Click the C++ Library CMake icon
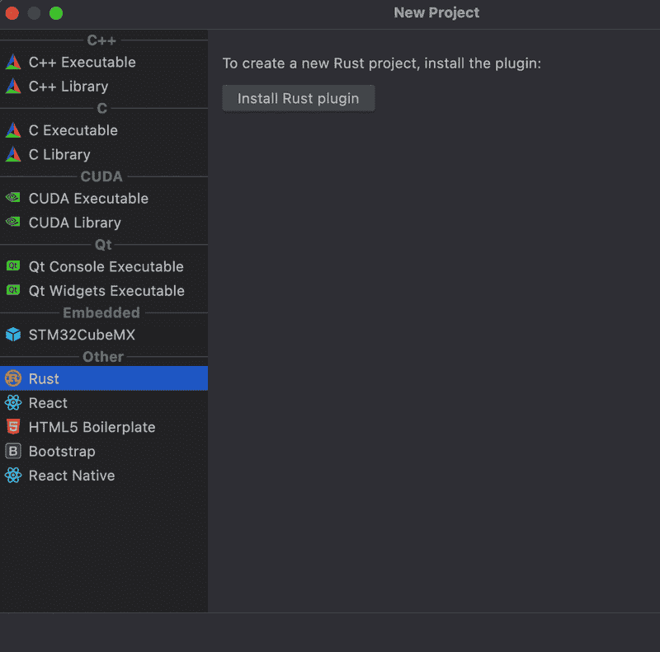The image size is (660, 652). (x=13, y=87)
